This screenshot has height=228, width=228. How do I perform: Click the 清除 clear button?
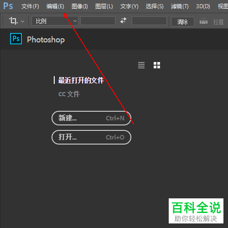click(x=182, y=22)
